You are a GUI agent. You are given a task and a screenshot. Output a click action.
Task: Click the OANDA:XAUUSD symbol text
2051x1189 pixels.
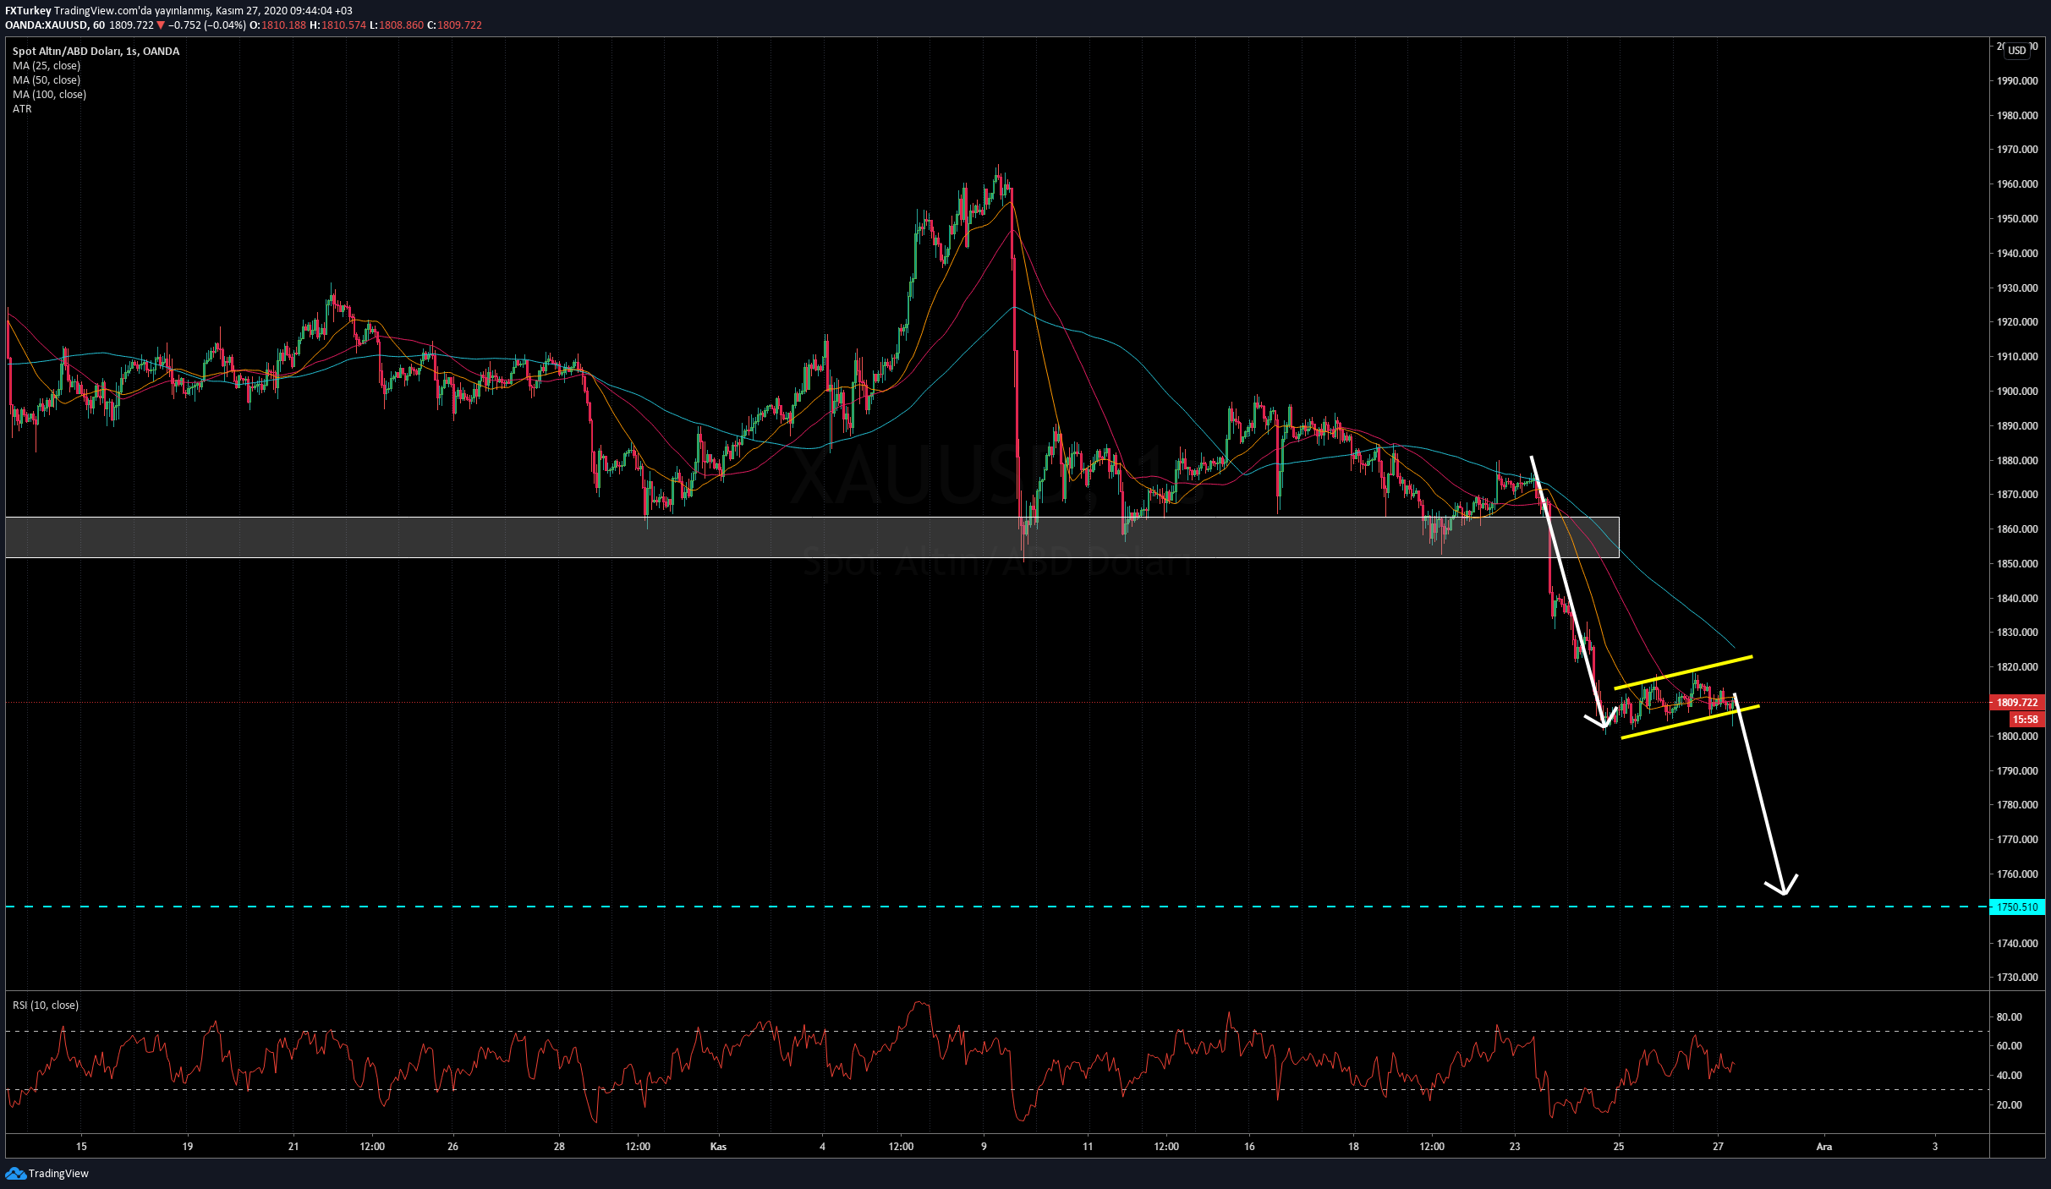(x=47, y=25)
